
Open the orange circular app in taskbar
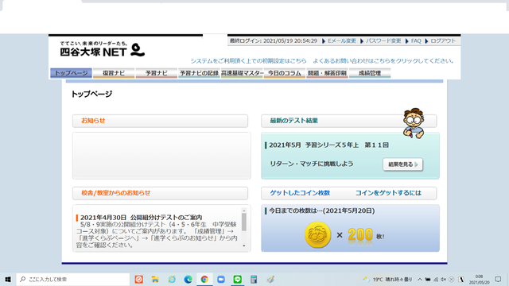click(139, 279)
